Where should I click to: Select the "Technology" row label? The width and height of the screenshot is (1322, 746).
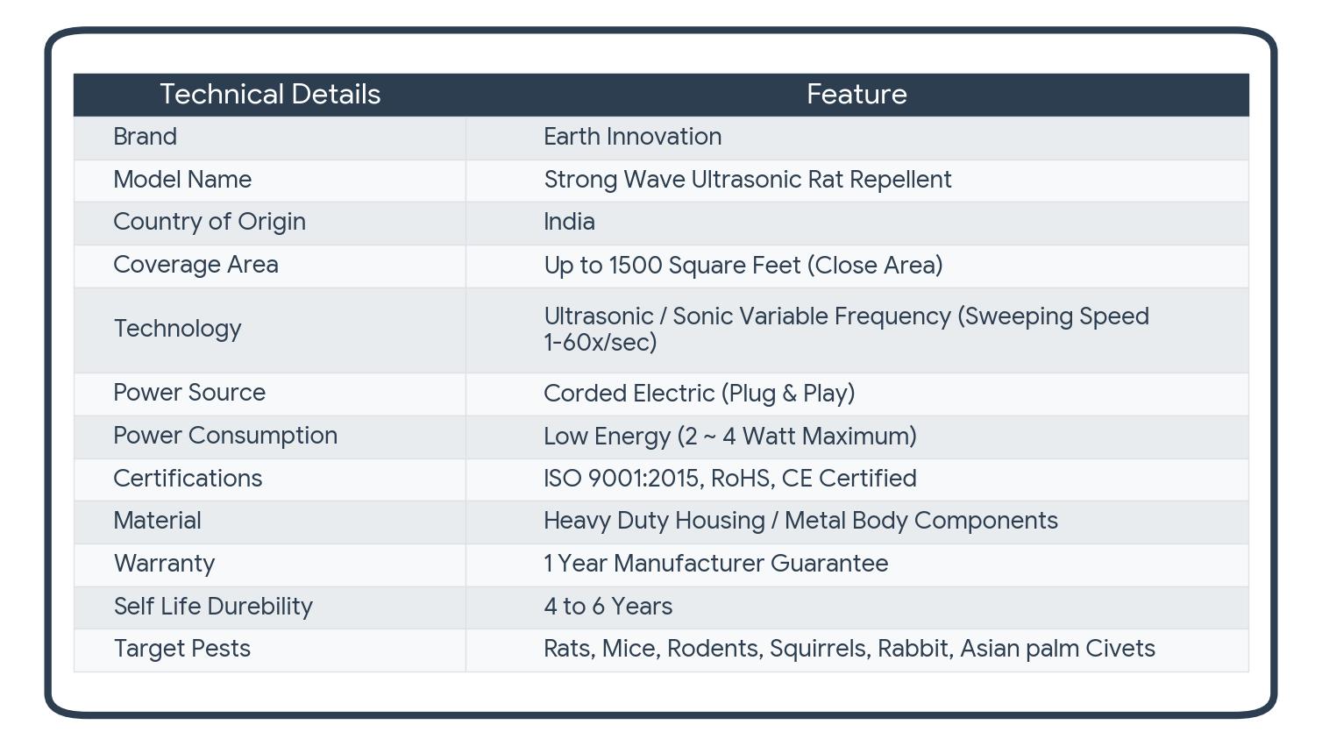point(177,329)
